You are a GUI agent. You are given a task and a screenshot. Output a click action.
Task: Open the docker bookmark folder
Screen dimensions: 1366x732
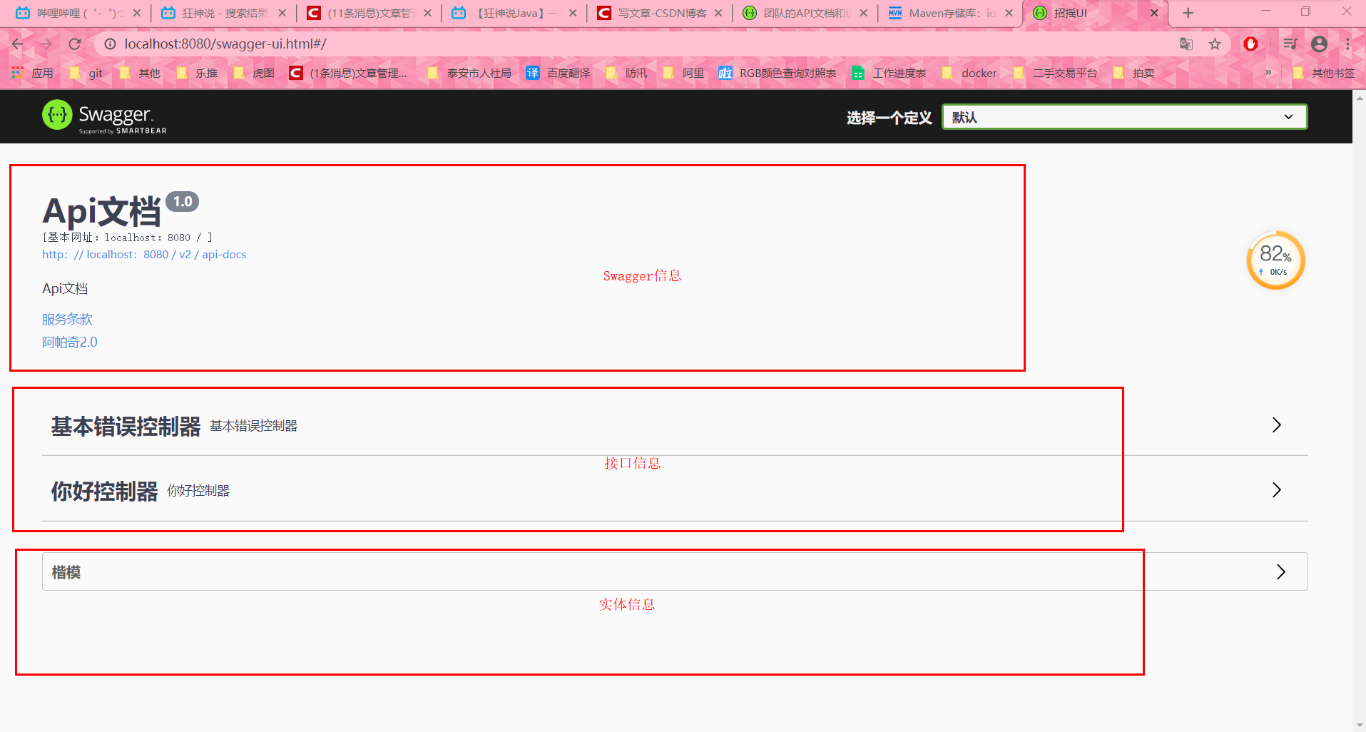(x=969, y=73)
